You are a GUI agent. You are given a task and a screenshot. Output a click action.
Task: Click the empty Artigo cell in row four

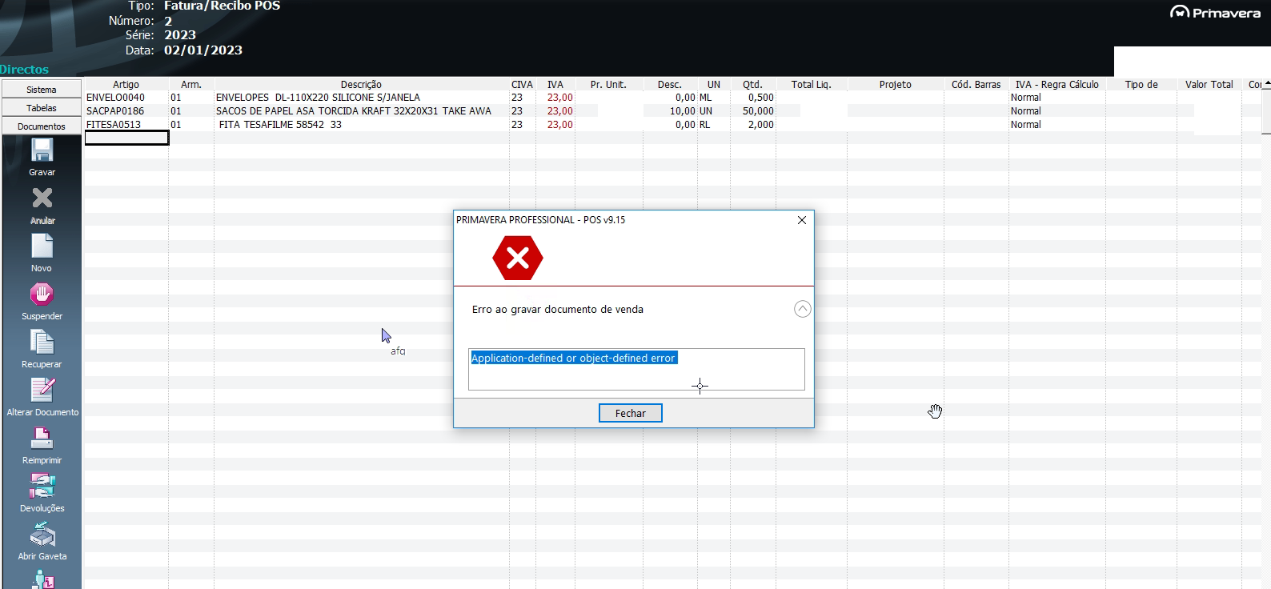tap(126, 138)
